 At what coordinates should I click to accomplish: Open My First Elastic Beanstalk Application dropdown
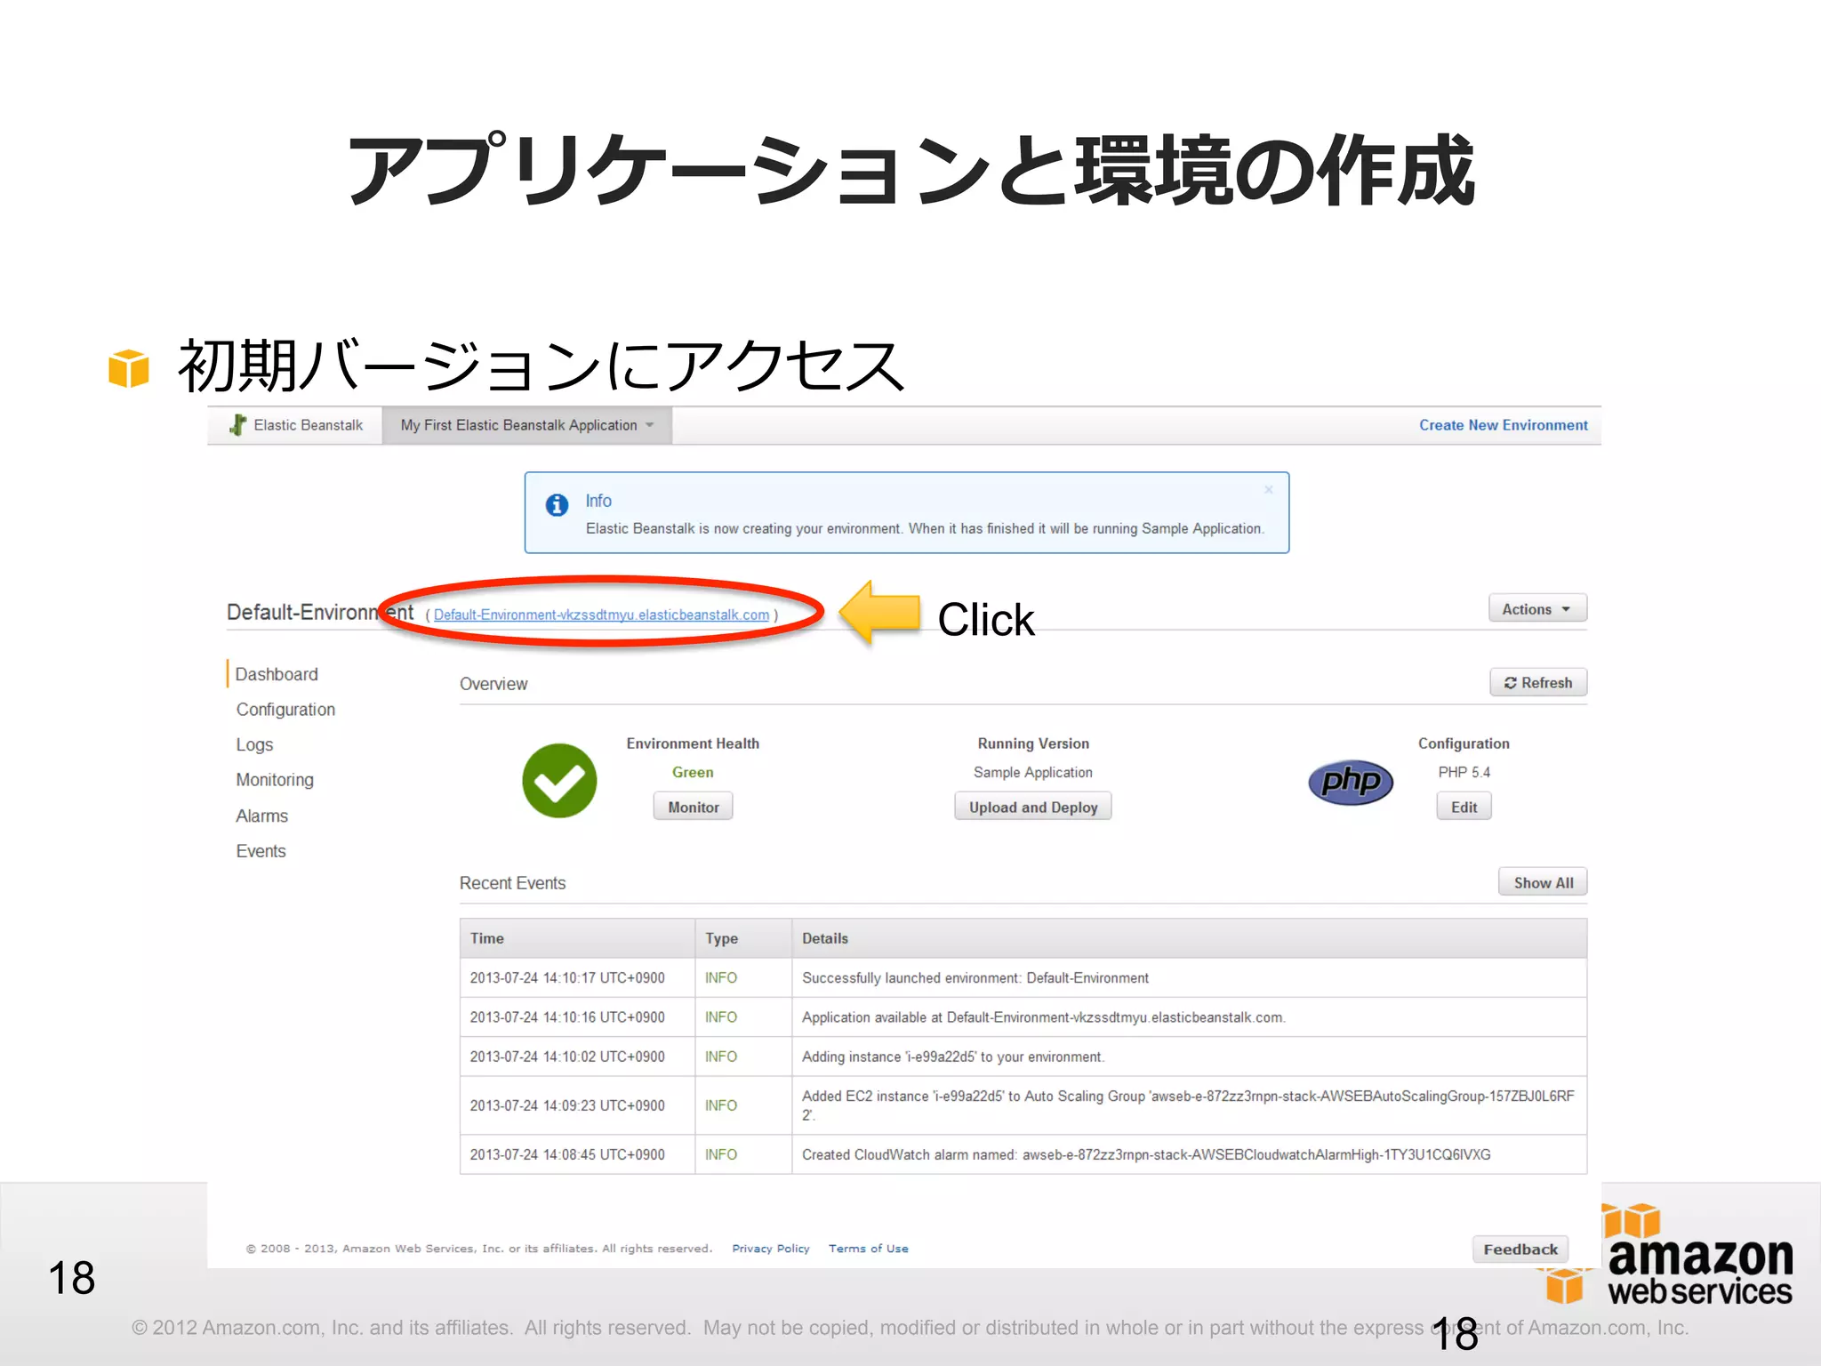(527, 425)
